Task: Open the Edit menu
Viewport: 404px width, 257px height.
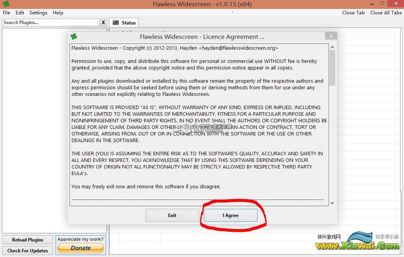Action: coord(20,13)
